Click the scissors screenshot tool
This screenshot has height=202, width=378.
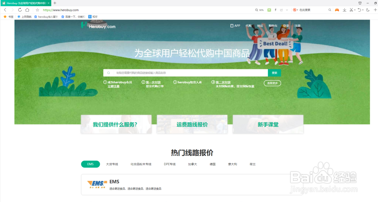click(x=351, y=10)
